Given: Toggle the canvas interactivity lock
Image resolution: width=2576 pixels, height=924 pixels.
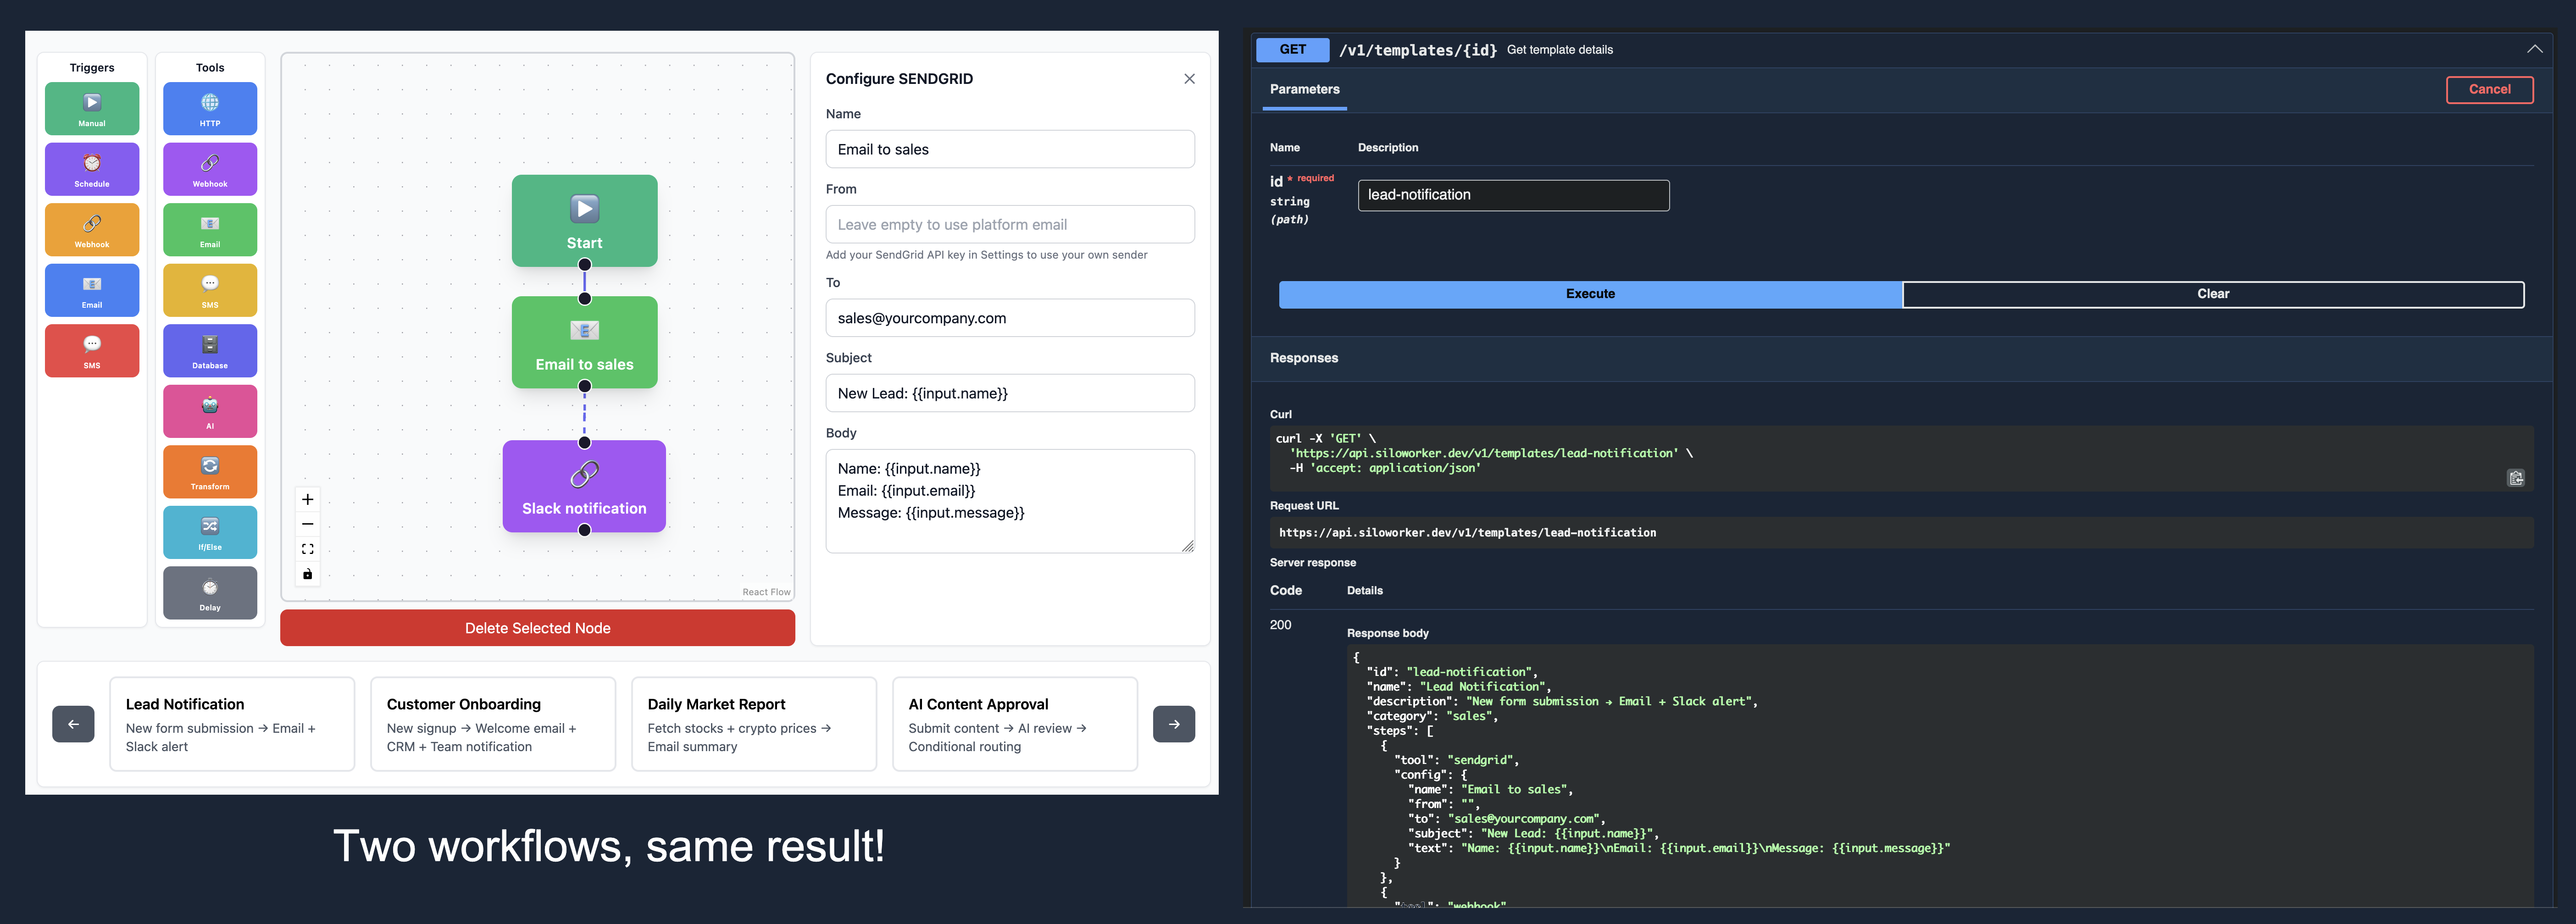Looking at the screenshot, I should 307,574.
